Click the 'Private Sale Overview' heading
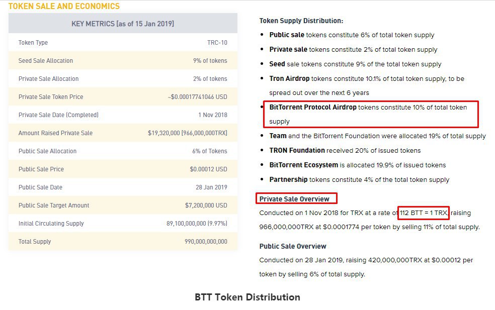The width and height of the screenshot is (495, 310). point(294,199)
